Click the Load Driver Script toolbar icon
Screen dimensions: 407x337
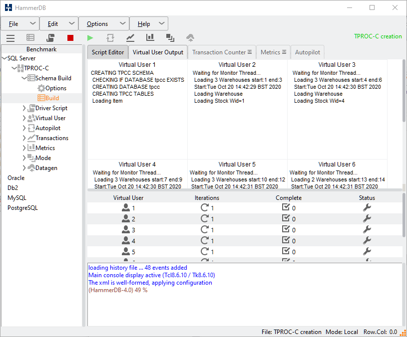coord(50,38)
